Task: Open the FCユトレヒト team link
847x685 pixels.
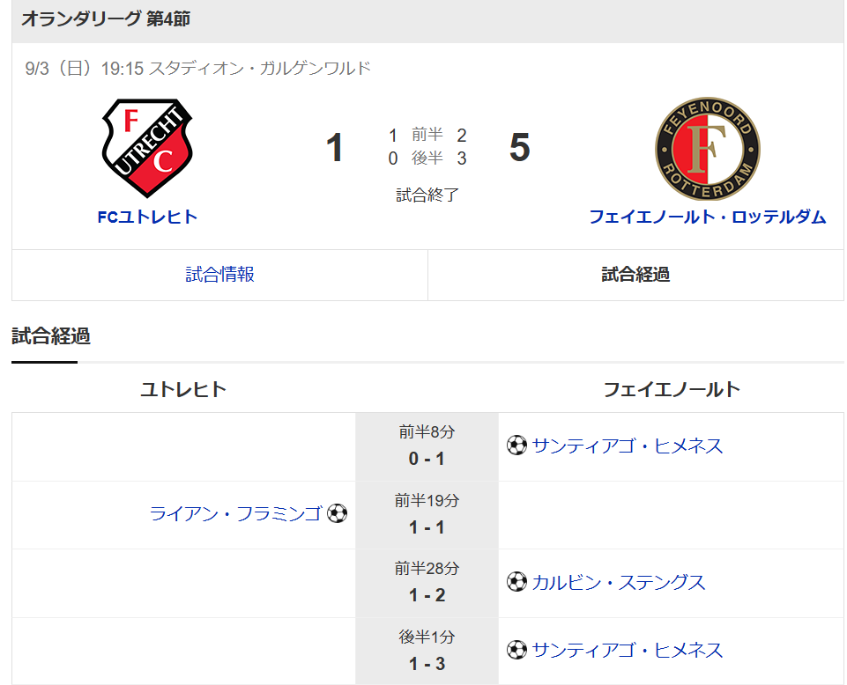Action: point(147,217)
